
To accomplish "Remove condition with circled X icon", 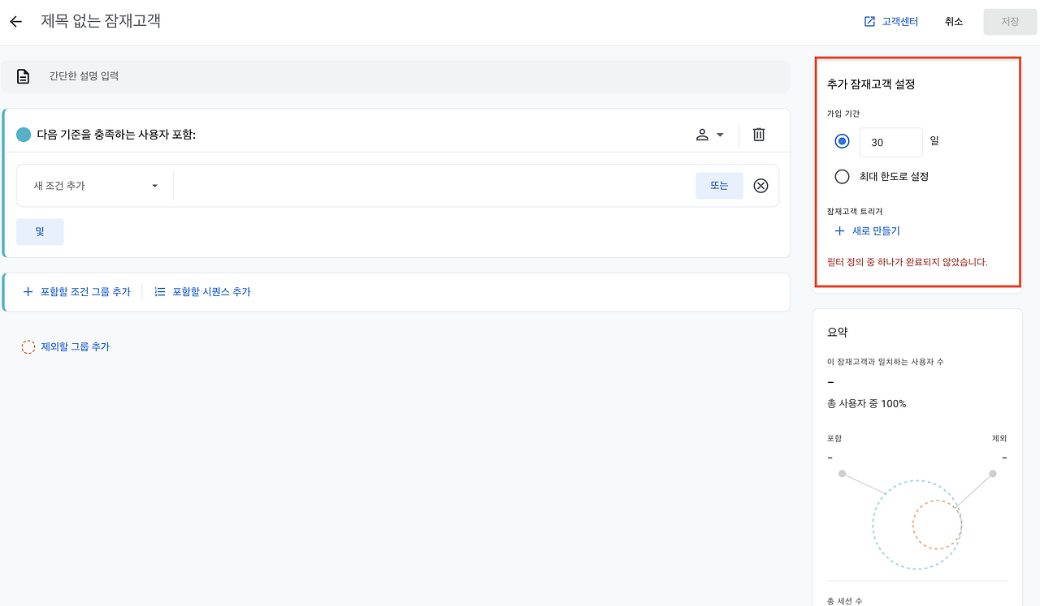I will click(x=760, y=186).
